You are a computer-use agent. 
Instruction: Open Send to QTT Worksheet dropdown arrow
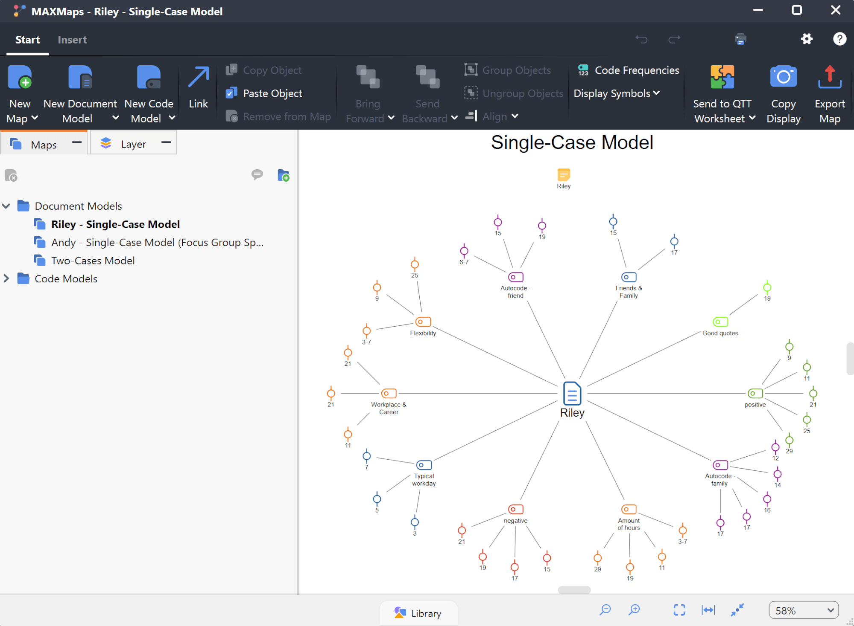click(752, 118)
